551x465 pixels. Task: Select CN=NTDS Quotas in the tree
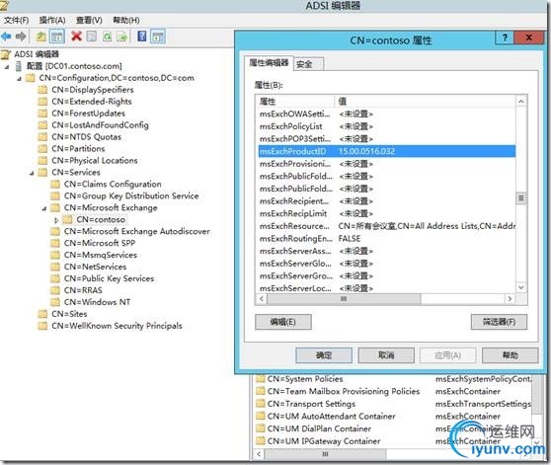pos(87,137)
